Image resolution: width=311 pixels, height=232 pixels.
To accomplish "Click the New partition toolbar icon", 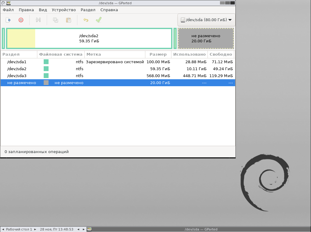I will point(8,20).
